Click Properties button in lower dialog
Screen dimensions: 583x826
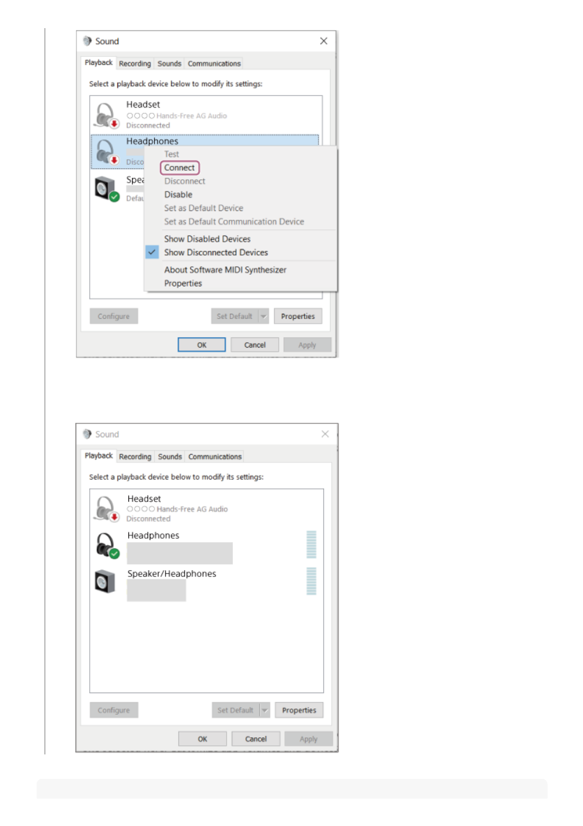[299, 710]
